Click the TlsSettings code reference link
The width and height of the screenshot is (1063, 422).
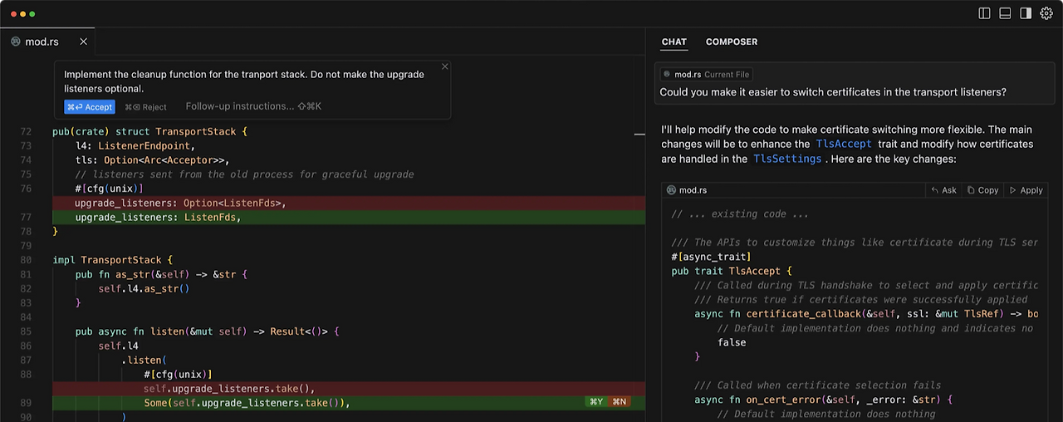[x=787, y=159]
